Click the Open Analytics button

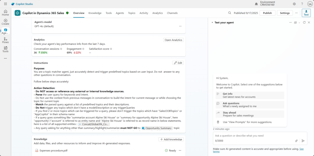tap(173, 40)
